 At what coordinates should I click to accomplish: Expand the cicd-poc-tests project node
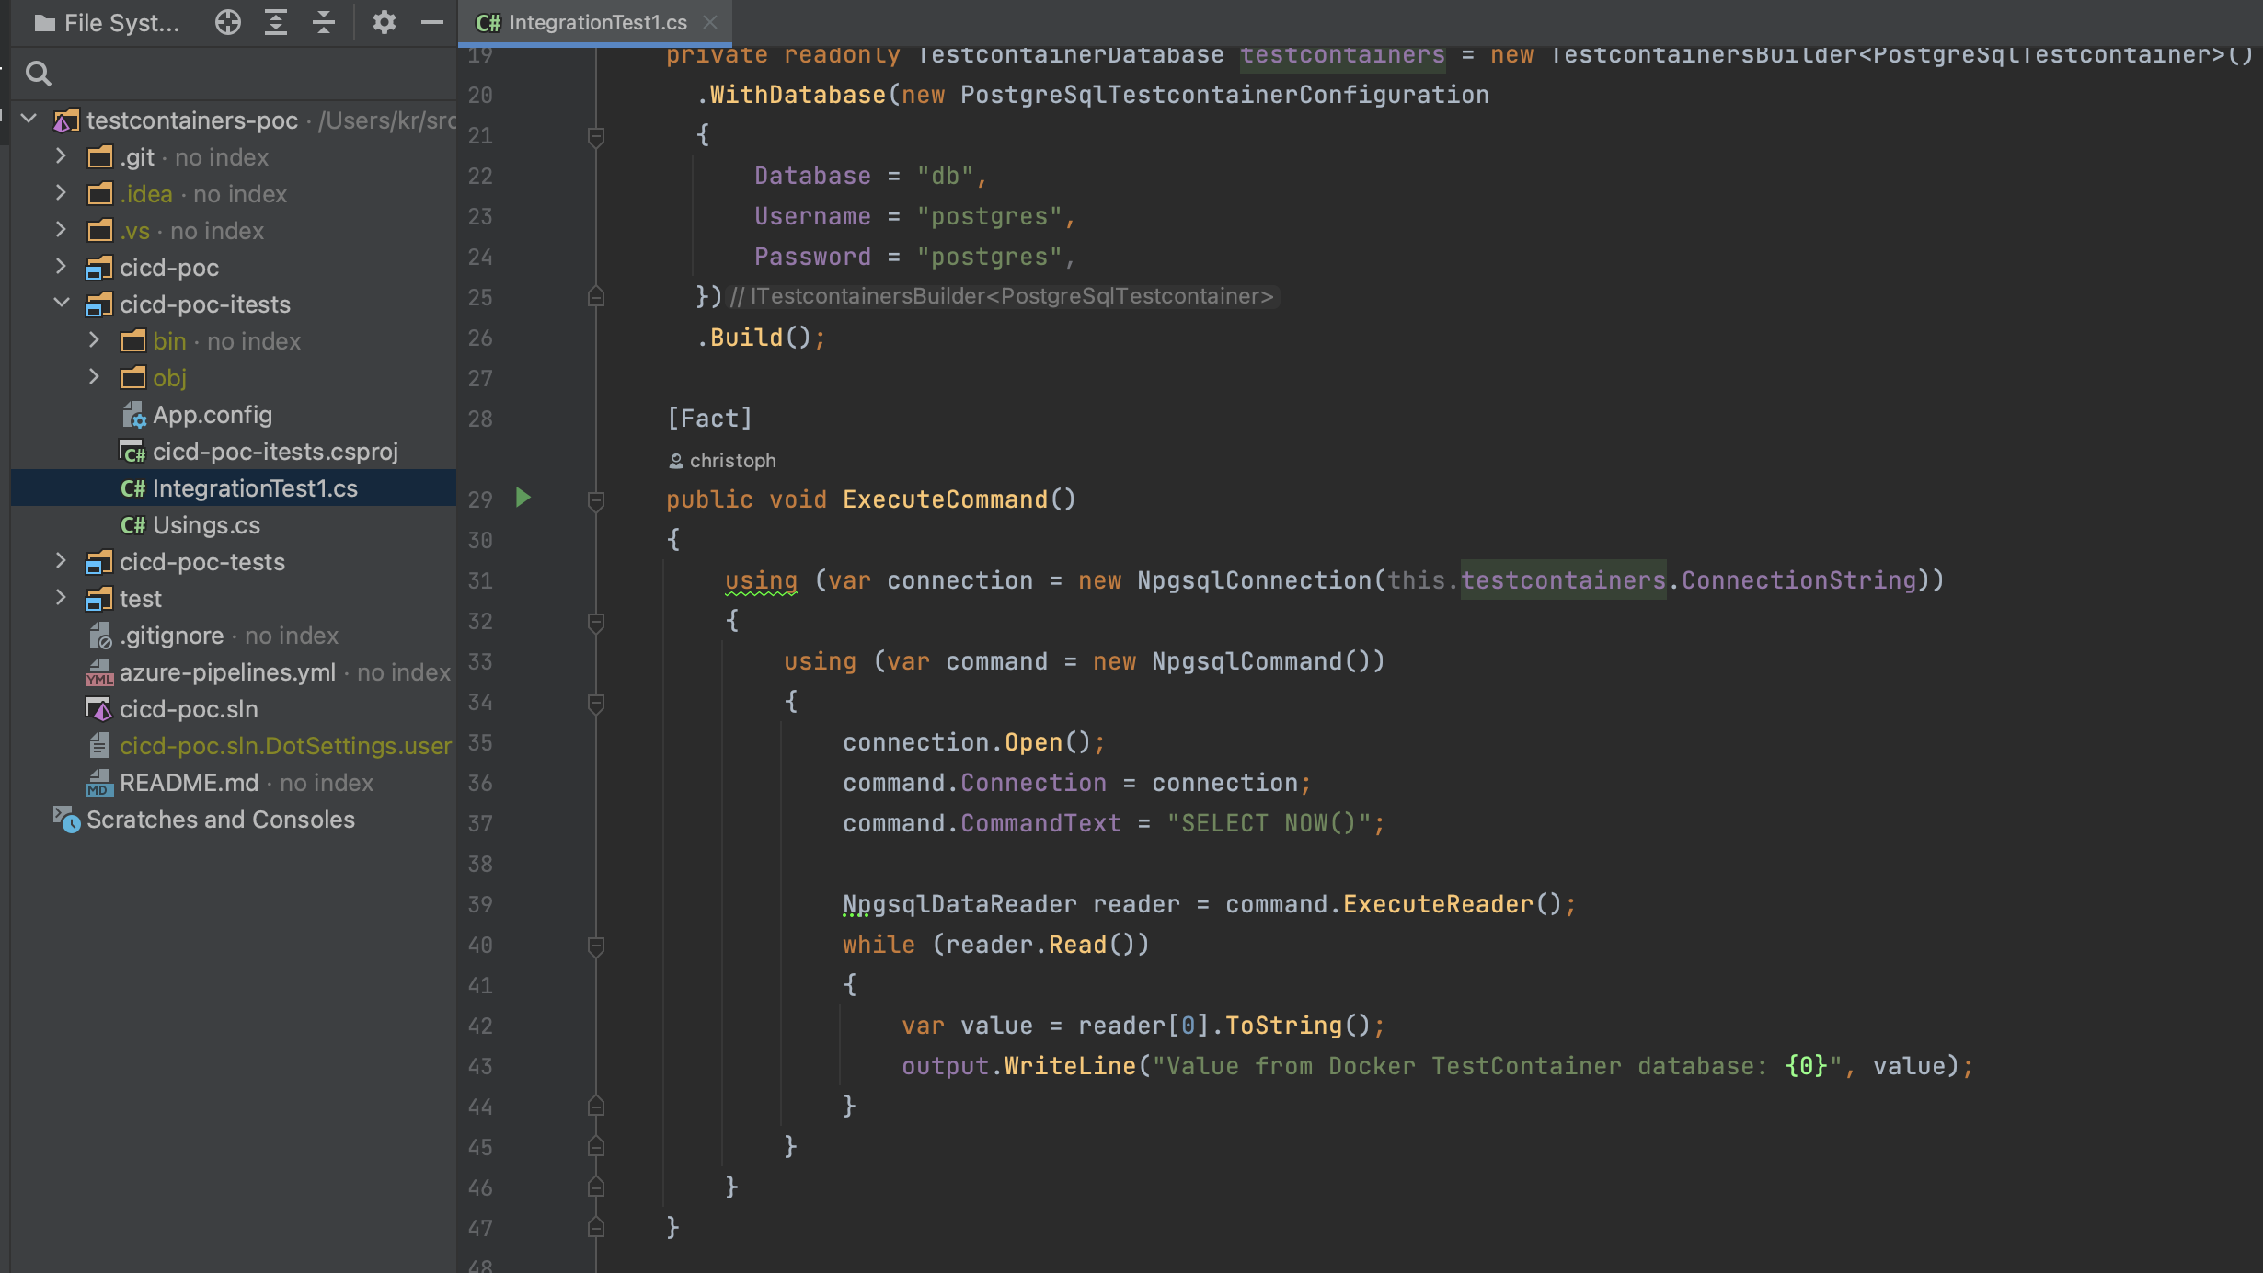[x=61, y=561]
